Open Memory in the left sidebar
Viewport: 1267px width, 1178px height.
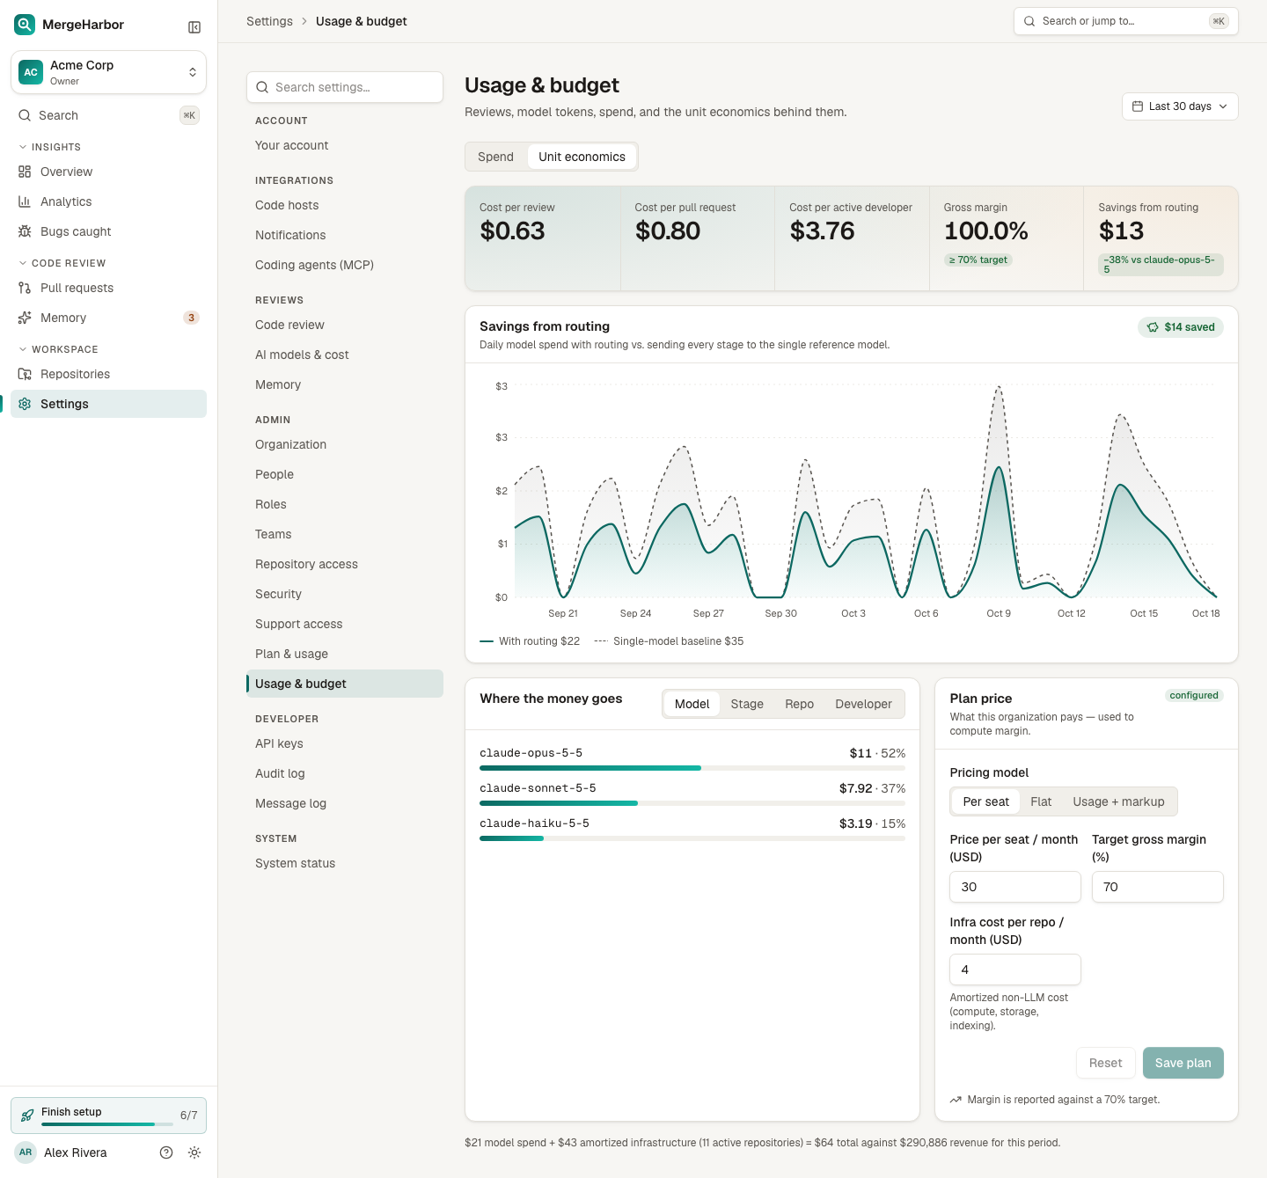pos(108,318)
